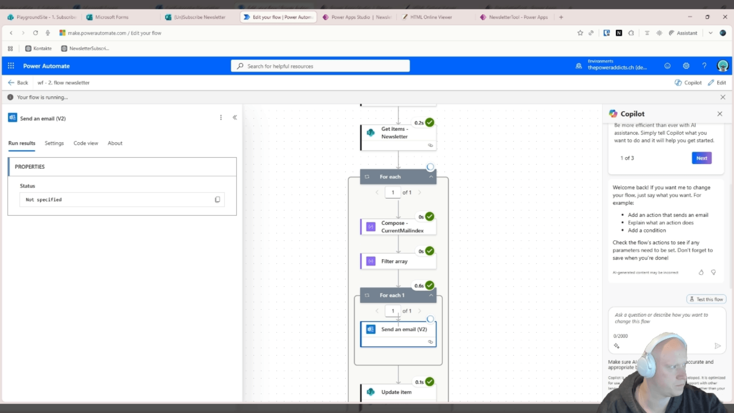Viewport: 734px width, 413px height.
Task: Click the Copilot send arrow
Action: tap(718, 346)
